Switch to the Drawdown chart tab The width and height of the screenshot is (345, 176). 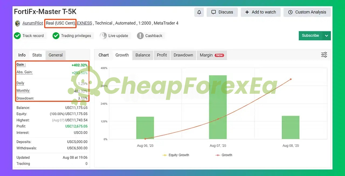coord(183,55)
